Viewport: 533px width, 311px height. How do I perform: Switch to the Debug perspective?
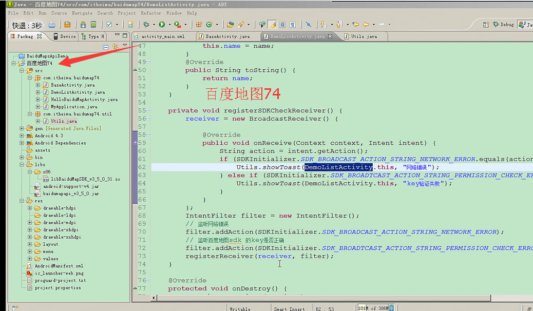(503, 25)
